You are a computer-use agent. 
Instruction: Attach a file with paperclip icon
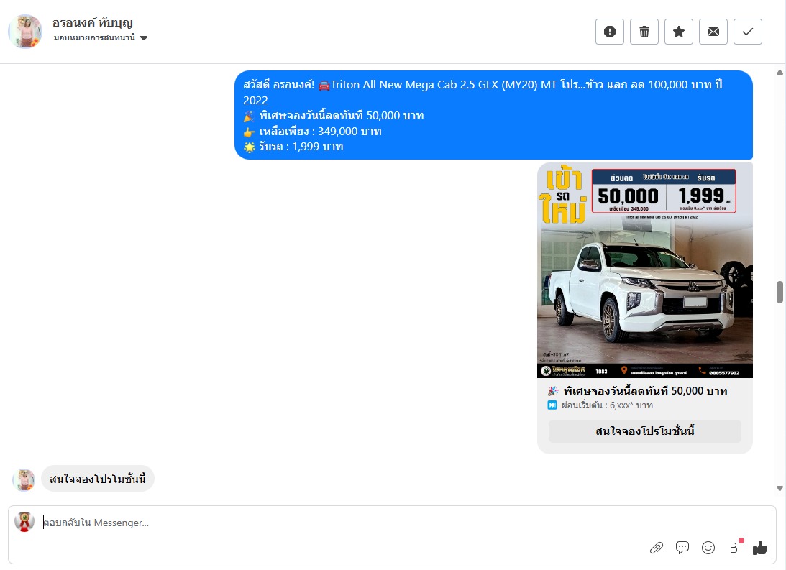click(x=656, y=548)
